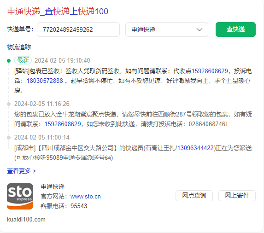Click the tracking number input field

[78, 29]
